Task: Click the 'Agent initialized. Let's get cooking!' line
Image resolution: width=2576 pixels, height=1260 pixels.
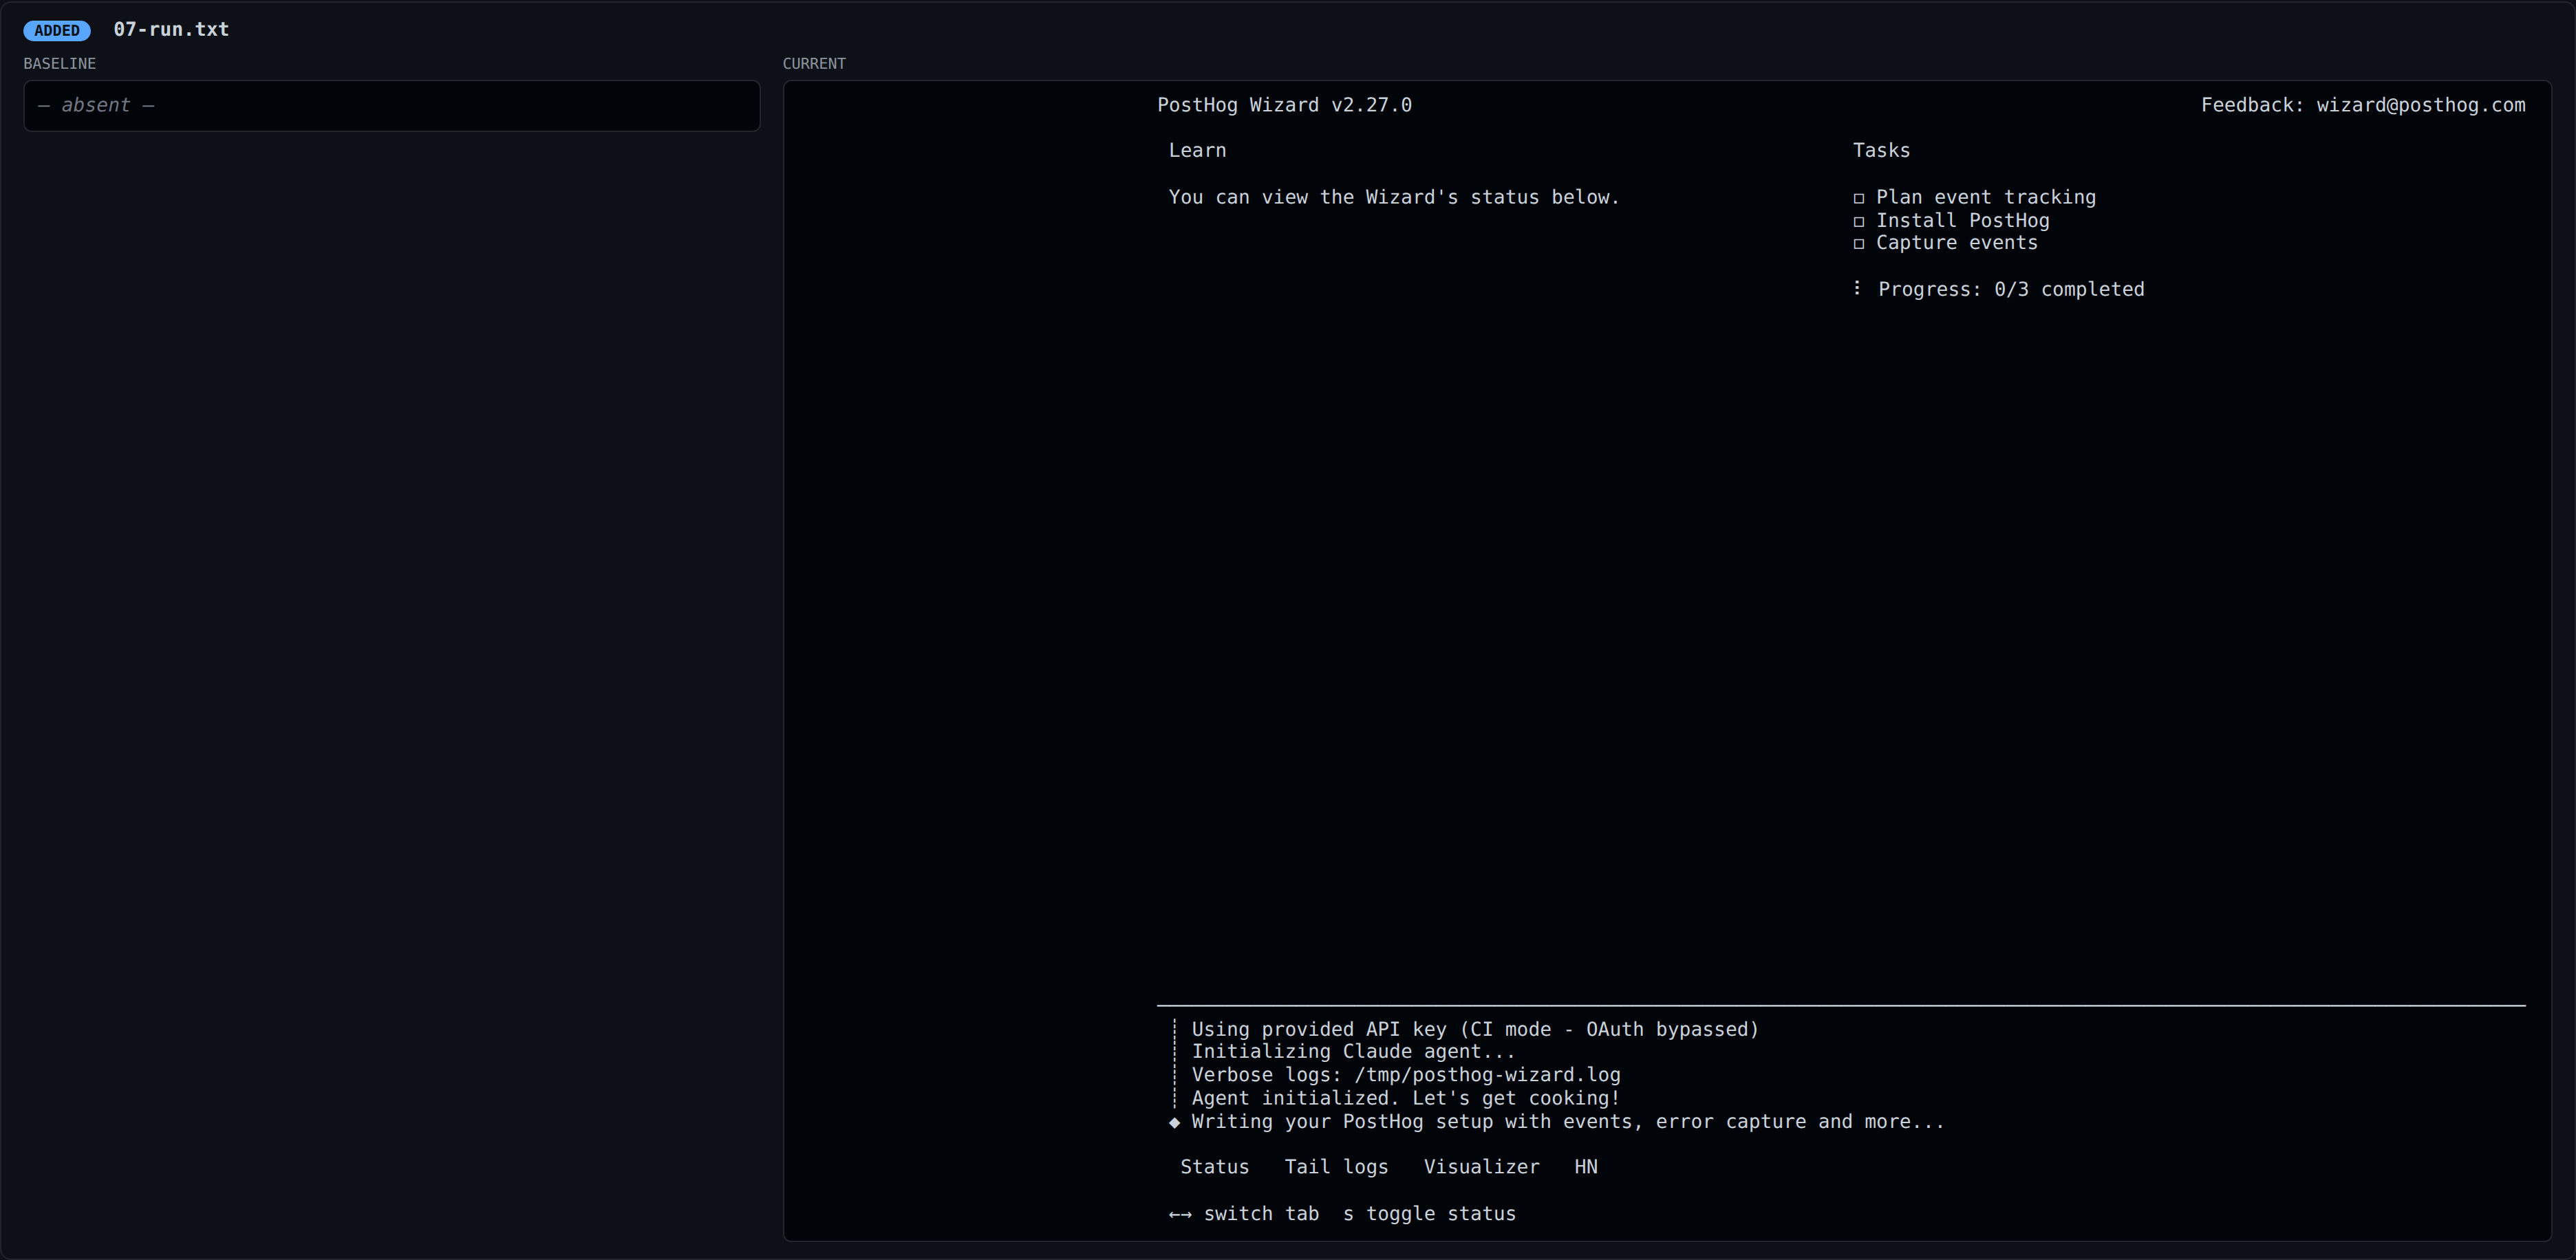Action: (x=1405, y=1098)
